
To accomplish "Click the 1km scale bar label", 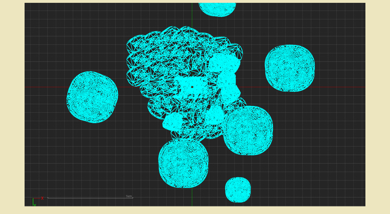I will 129,196.
